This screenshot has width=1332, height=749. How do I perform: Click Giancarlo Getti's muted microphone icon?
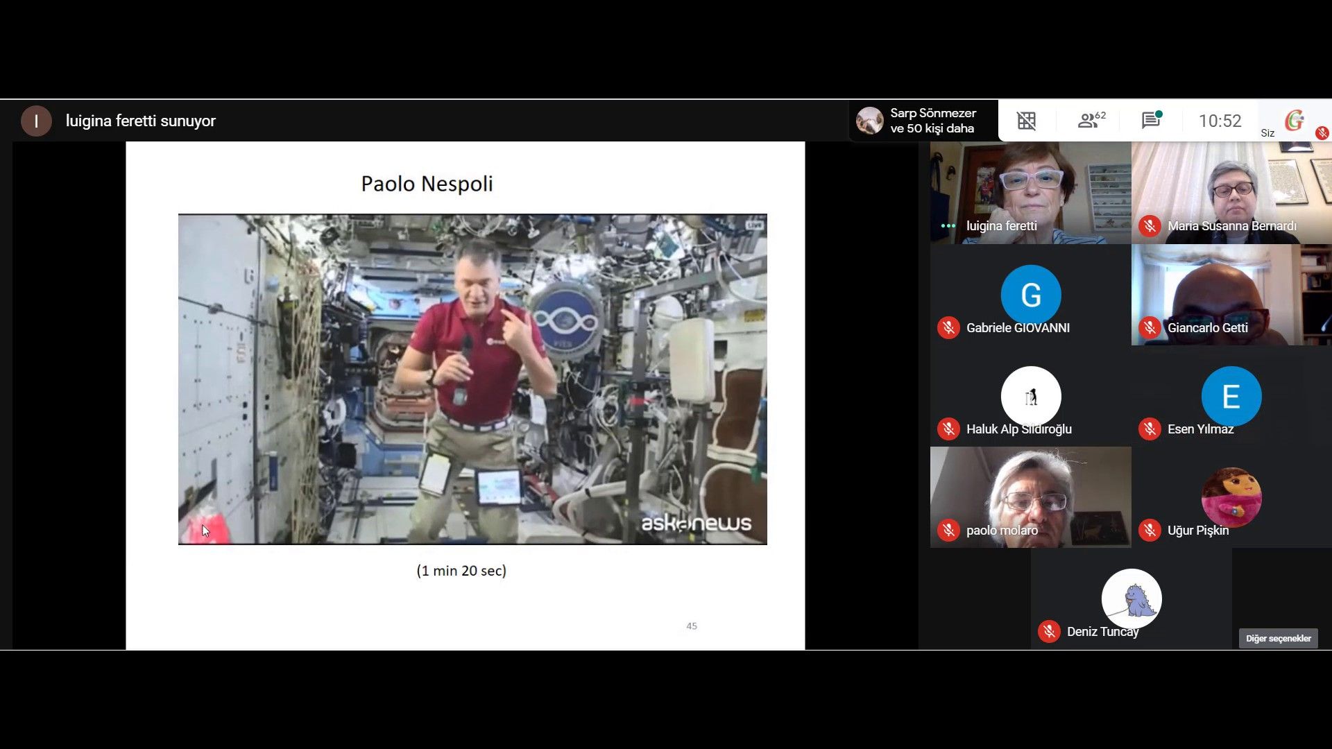coord(1150,327)
